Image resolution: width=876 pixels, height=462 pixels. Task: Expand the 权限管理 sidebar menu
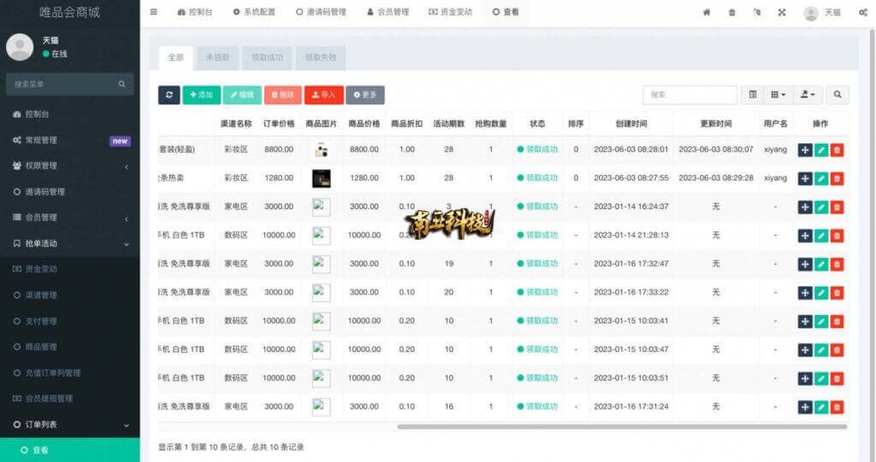click(69, 166)
